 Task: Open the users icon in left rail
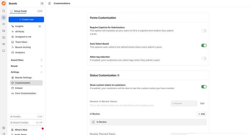coord(4,44)
